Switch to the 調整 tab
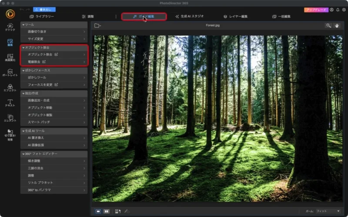 (88, 17)
